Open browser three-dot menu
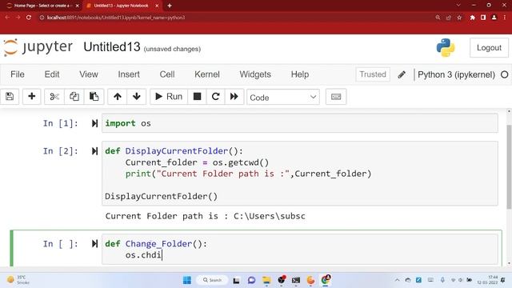 pyautogui.click(x=505, y=18)
